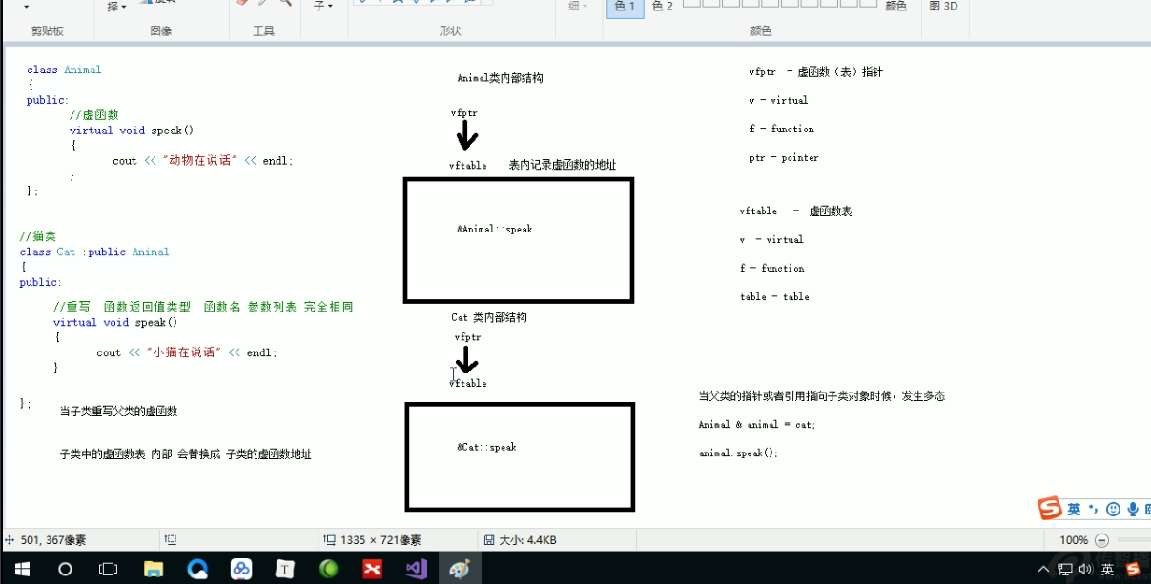Open the paste dropdown arrow above 剪贴板
This screenshot has width=1151, height=584.
click(x=26, y=7)
